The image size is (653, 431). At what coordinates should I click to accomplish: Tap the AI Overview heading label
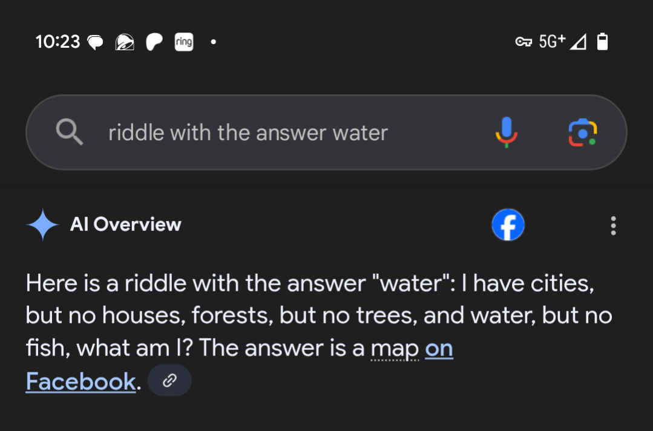[125, 225]
